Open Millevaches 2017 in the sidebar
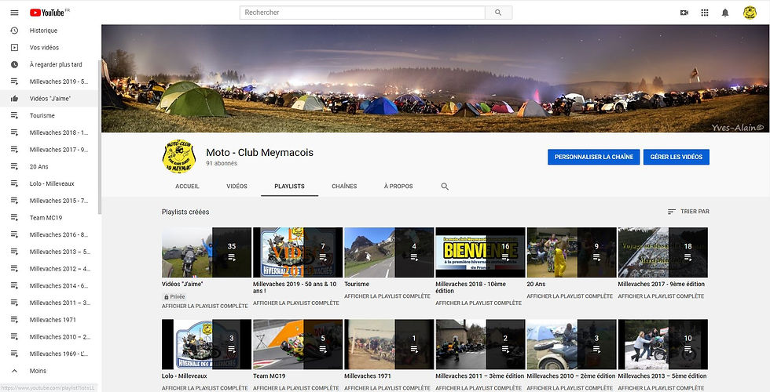This screenshot has height=392, width=770. coord(49,150)
